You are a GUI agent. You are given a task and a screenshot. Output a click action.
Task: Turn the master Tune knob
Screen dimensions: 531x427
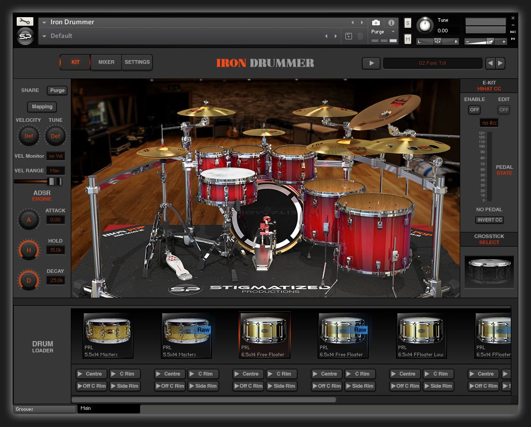coord(425,25)
